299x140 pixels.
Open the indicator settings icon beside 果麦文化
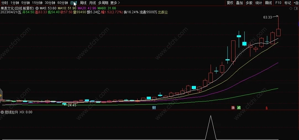tap(37, 8)
